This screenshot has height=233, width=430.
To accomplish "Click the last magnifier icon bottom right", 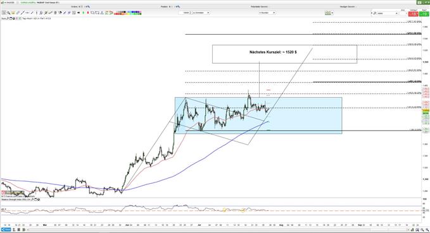I will tap(427, 230).
